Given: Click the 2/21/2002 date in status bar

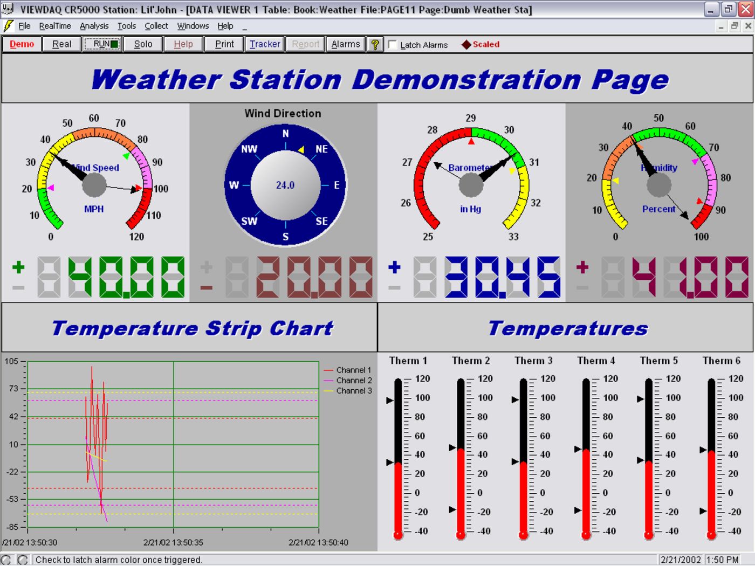Looking at the screenshot, I should 681,560.
